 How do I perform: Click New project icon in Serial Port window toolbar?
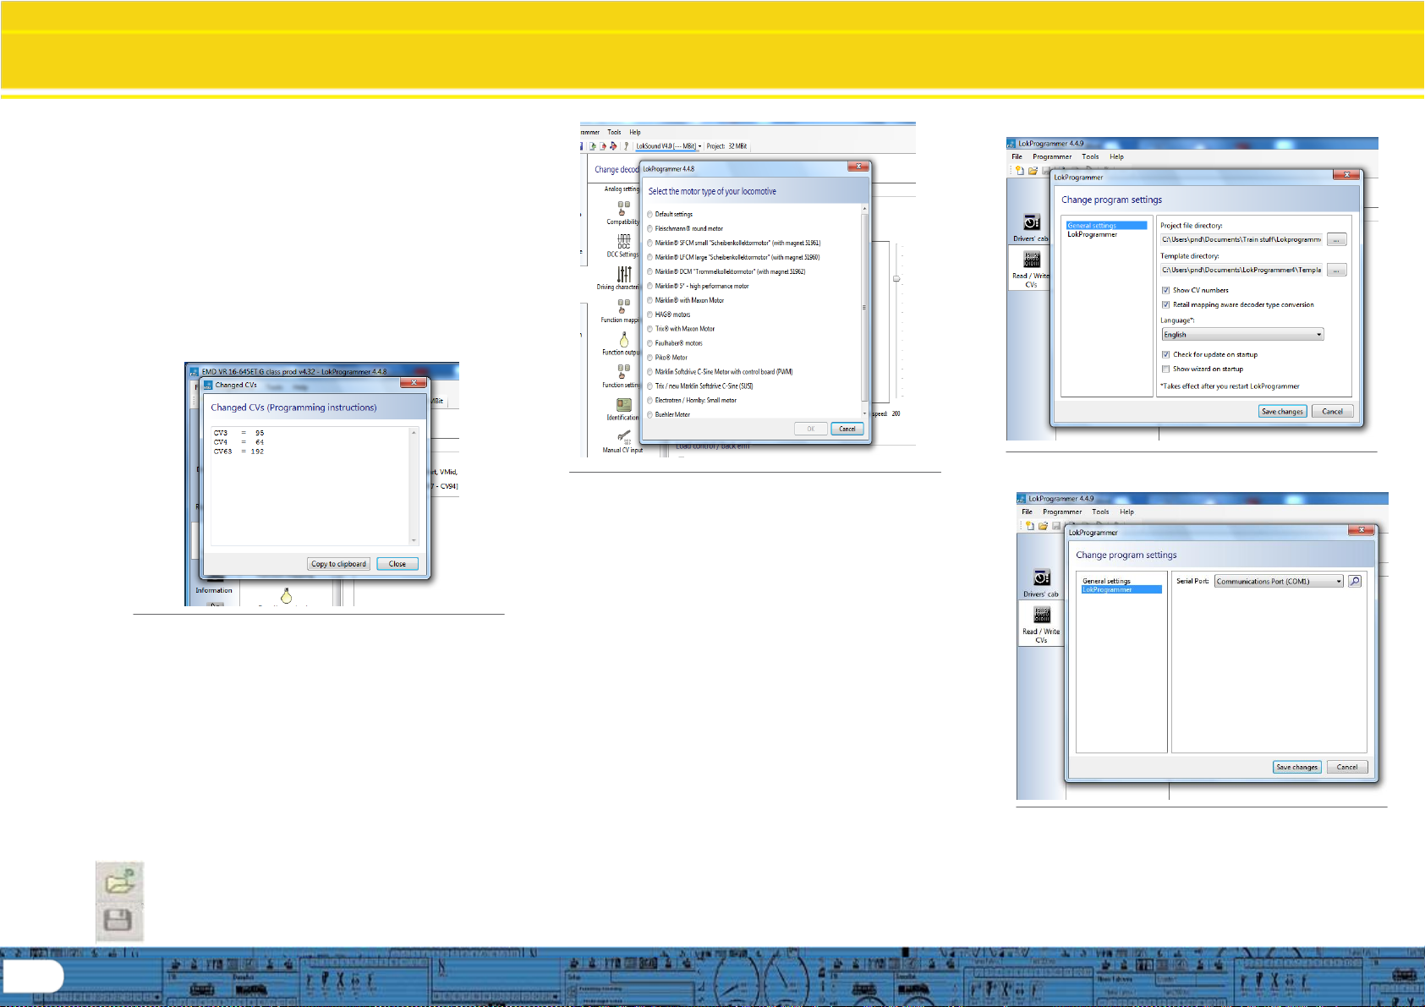[1030, 525]
